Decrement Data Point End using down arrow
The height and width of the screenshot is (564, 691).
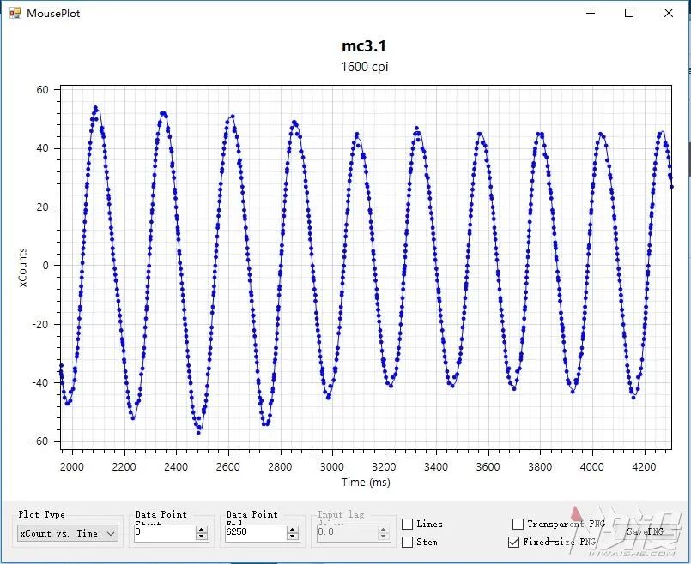294,537
